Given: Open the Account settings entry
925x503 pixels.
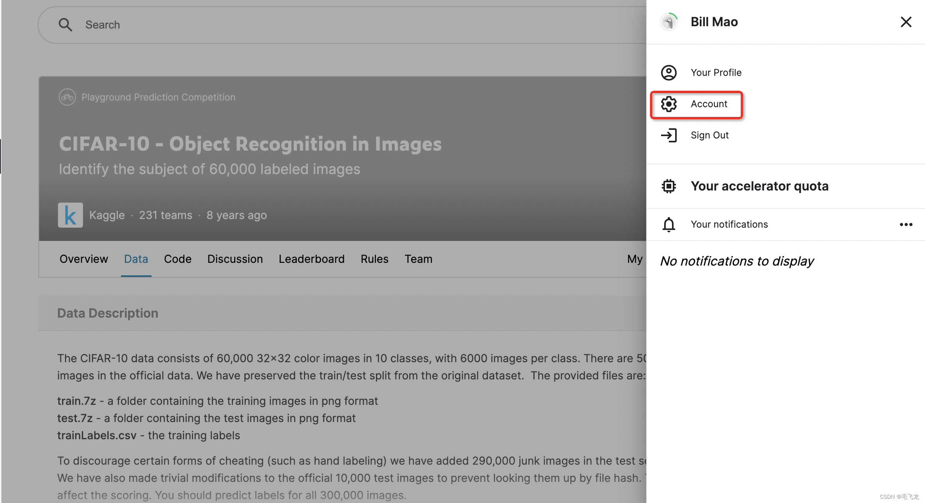Looking at the screenshot, I should point(697,104).
